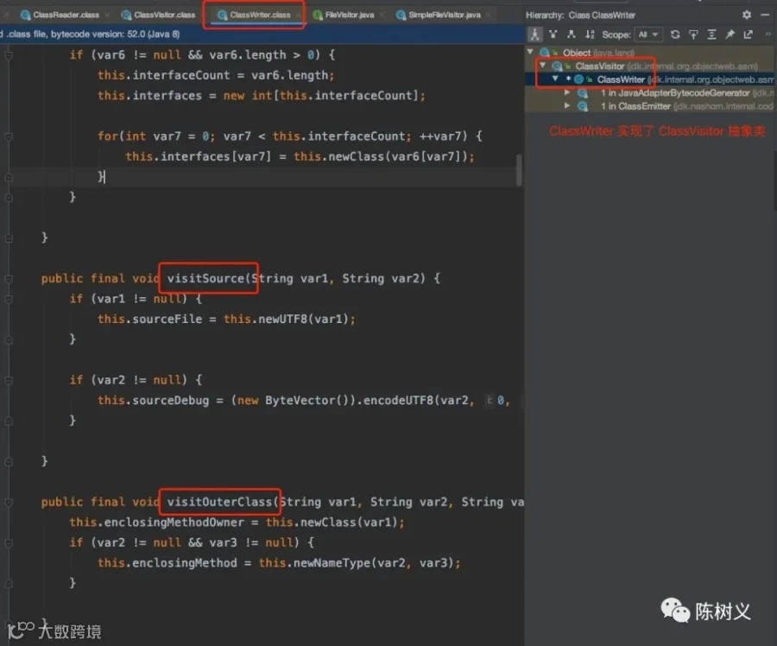Toggle alphabetical sort in Hierarchy toolbar

[x=589, y=35]
